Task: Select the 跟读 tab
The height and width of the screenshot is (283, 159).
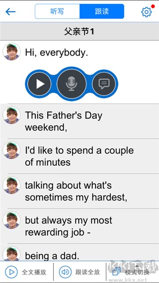Action: [102, 11]
